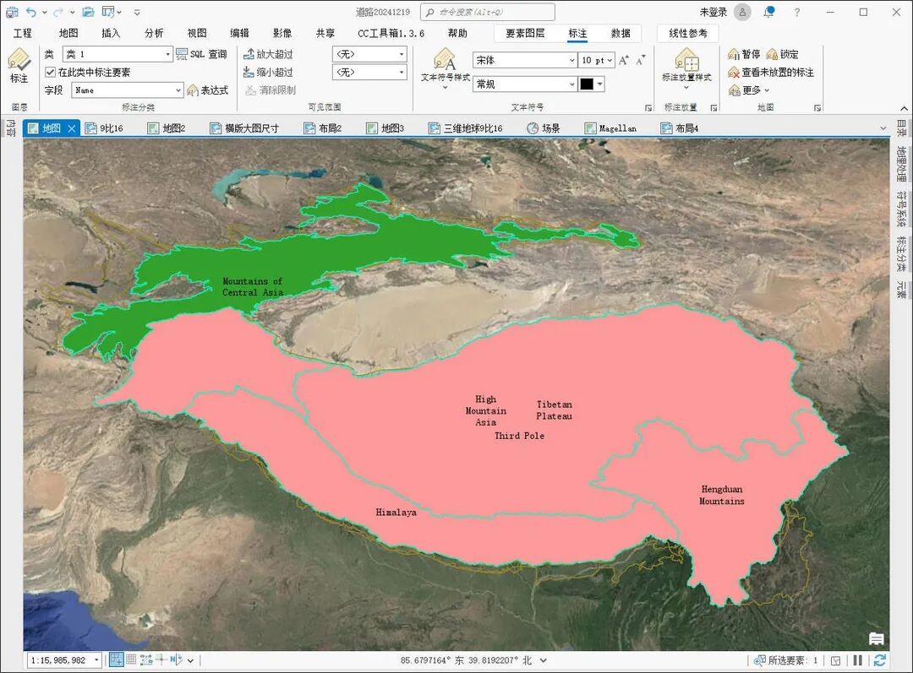Image resolution: width=913 pixels, height=673 pixels.
Task: Switch to the 布局4 layout tab
Action: coord(680,128)
